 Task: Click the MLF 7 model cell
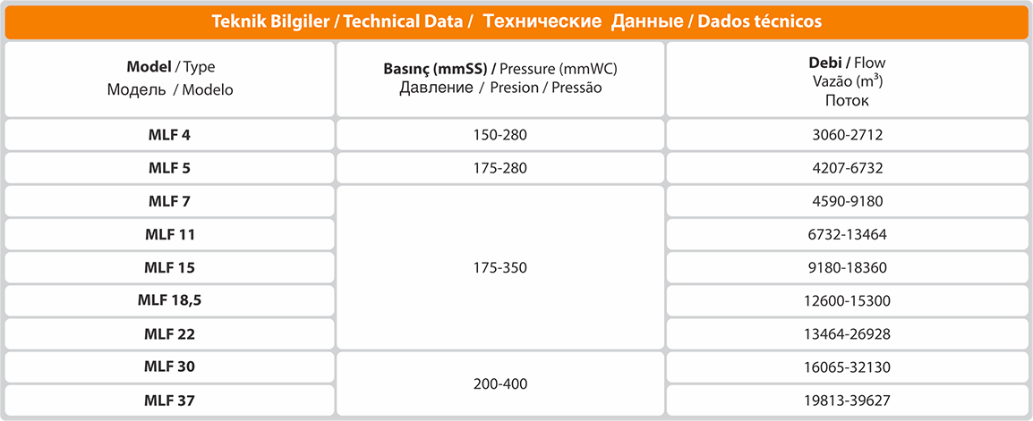coord(170,201)
